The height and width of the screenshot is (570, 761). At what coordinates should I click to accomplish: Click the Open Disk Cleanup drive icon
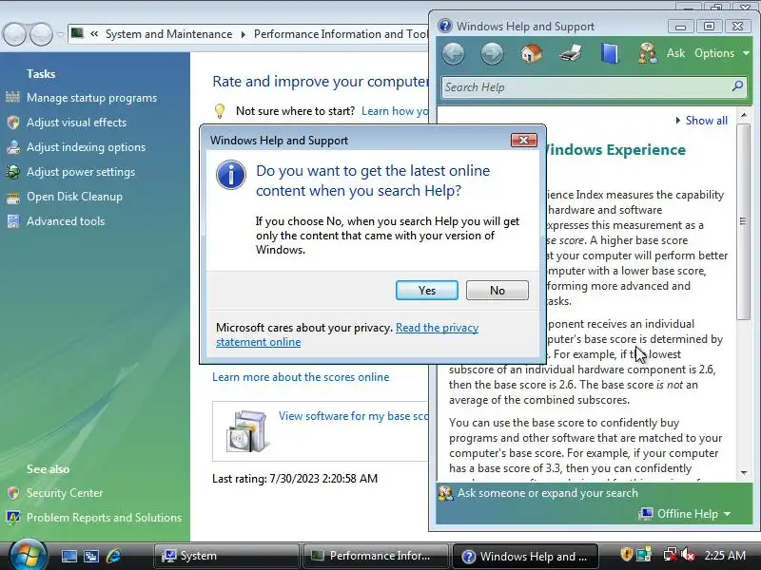tap(13, 198)
